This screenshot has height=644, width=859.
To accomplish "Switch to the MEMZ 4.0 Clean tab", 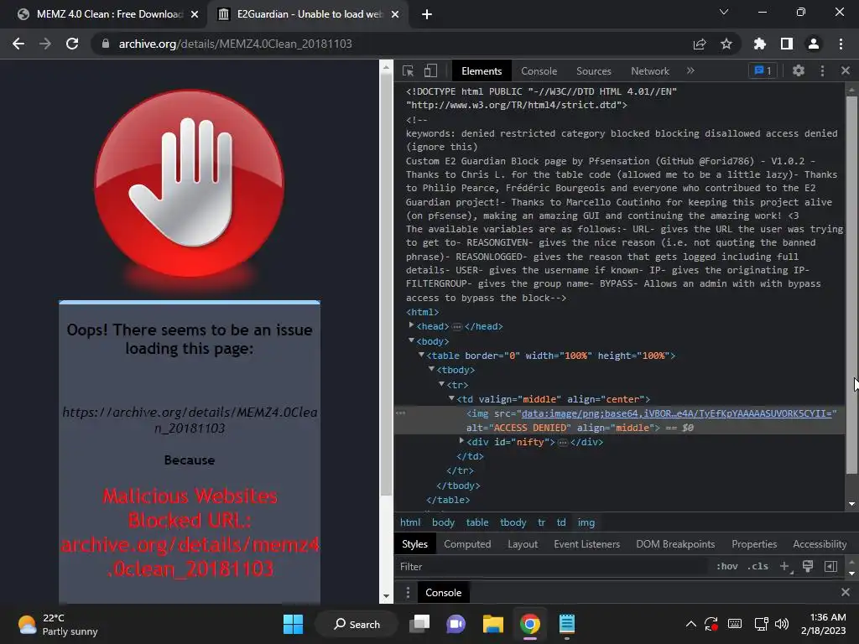I will pyautogui.click(x=104, y=15).
